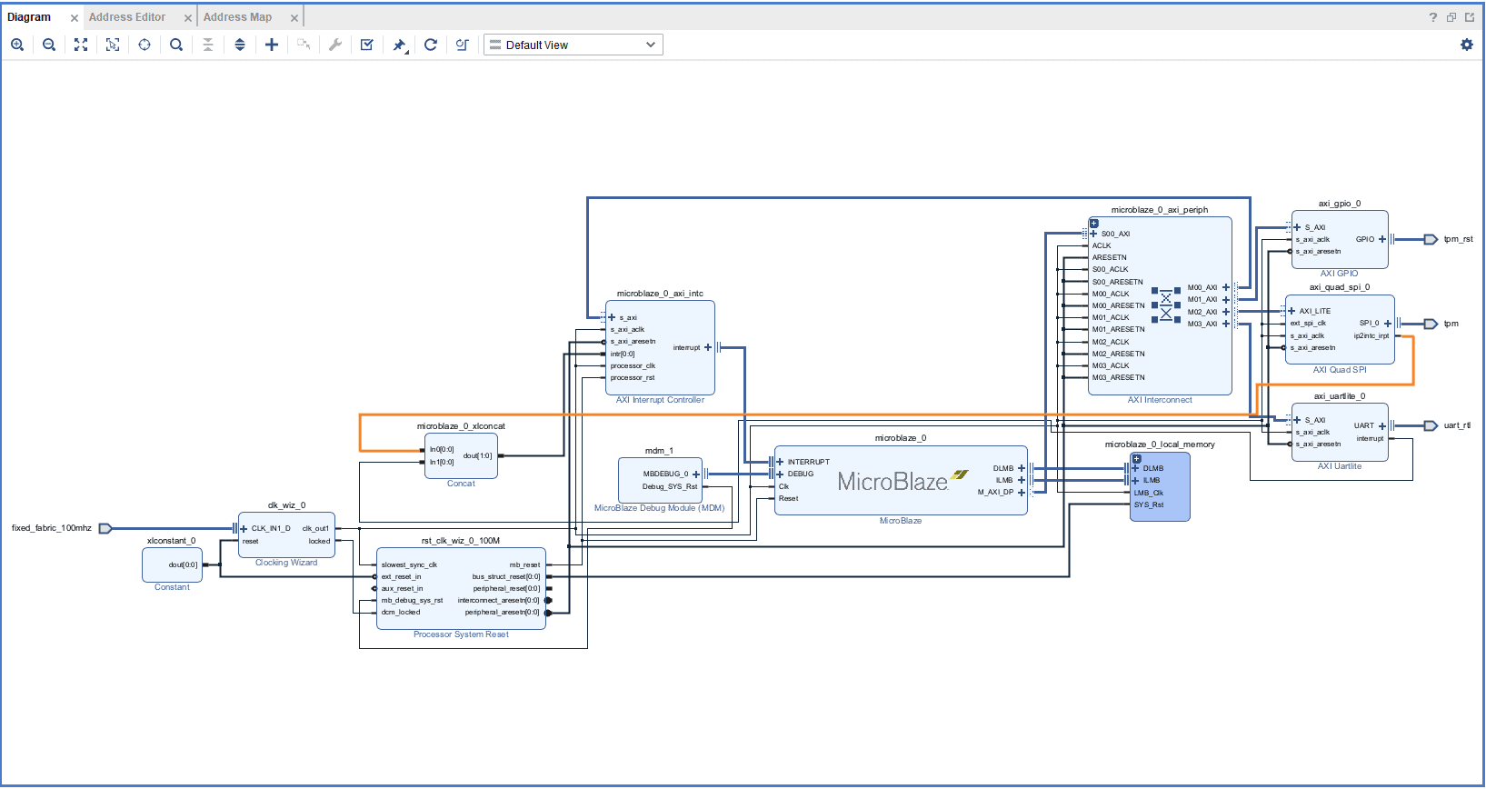Expand the M00_AXI interface pin
This screenshot has width=1486, height=789.
1226,287
